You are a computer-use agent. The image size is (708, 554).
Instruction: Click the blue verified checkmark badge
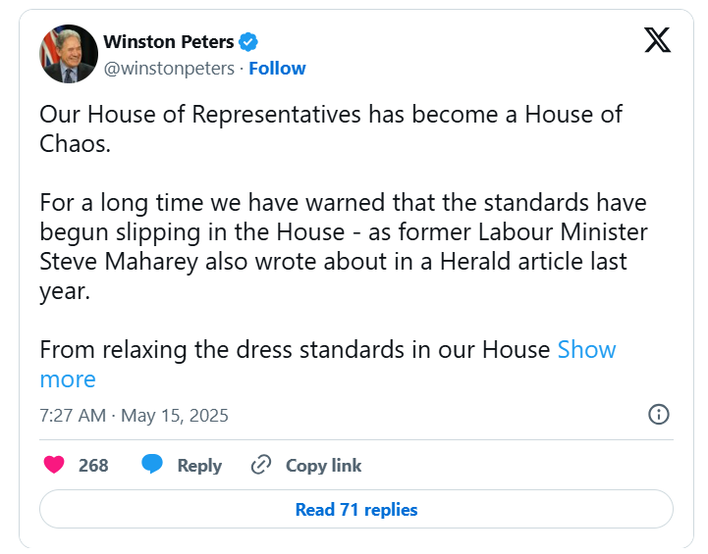coord(247,42)
